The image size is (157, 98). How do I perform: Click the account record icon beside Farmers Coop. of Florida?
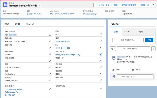coord(5,5)
